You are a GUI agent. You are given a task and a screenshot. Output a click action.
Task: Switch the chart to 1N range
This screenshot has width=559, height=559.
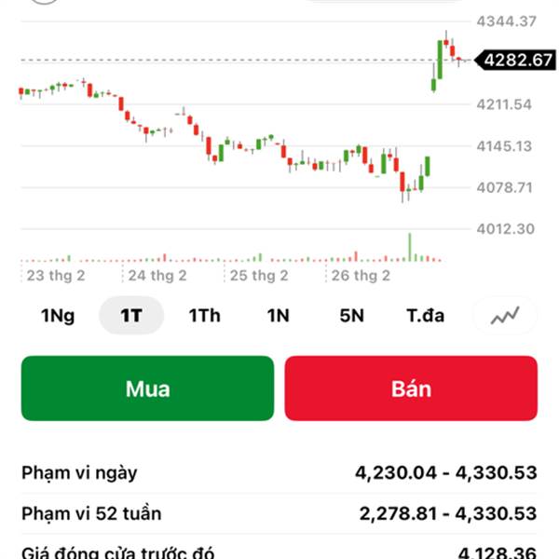278,316
